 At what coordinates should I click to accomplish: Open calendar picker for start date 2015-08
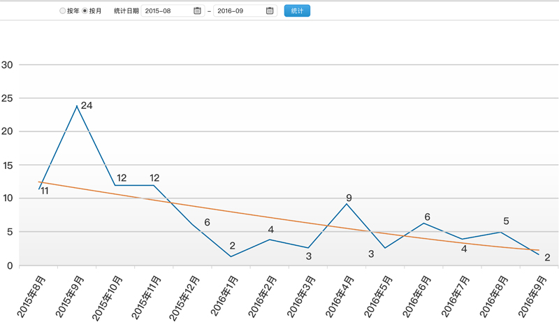click(197, 11)
